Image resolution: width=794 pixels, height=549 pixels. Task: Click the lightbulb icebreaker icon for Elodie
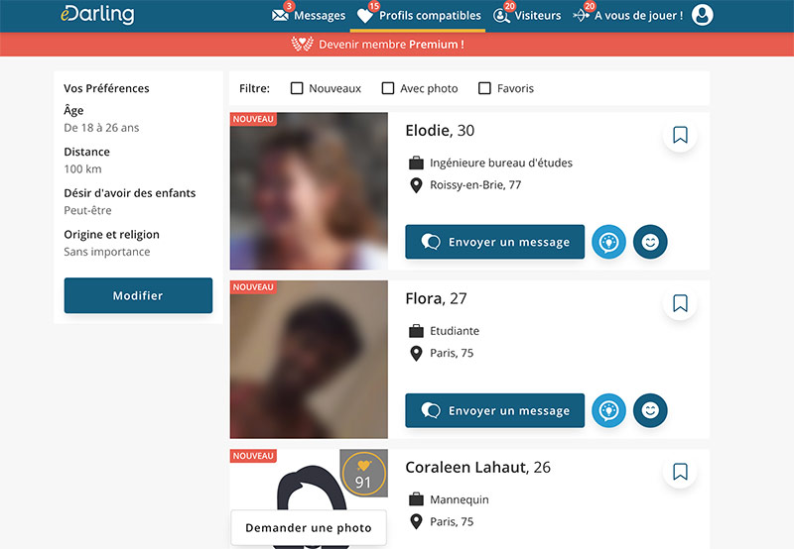click(608, 242)
